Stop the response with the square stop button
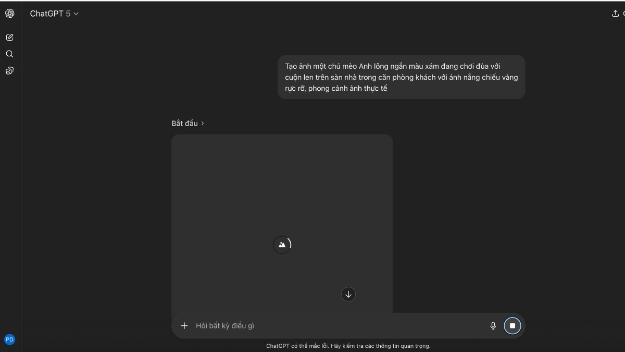Screen dimensions: 625x352 coord(512,326)
